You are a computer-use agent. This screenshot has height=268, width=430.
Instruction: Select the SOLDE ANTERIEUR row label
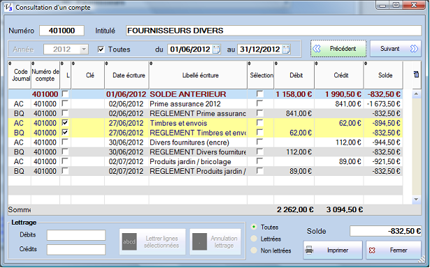coord(188,94)
